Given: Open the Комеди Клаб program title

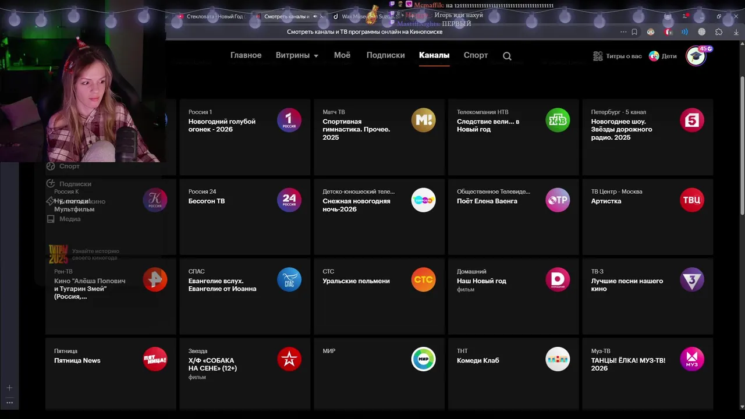Looking at the screenshot, I should click(478, 360).
